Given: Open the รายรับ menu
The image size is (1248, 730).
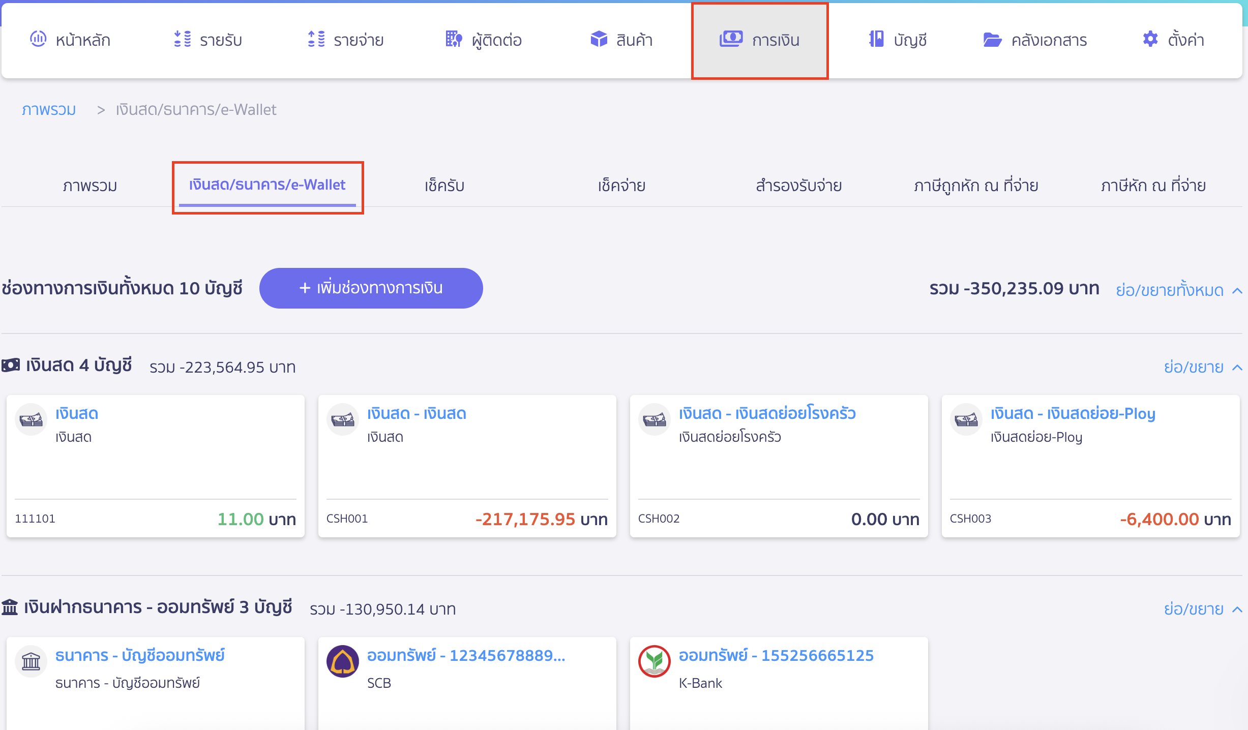Looking at the screenshot, I should point(207,40).
